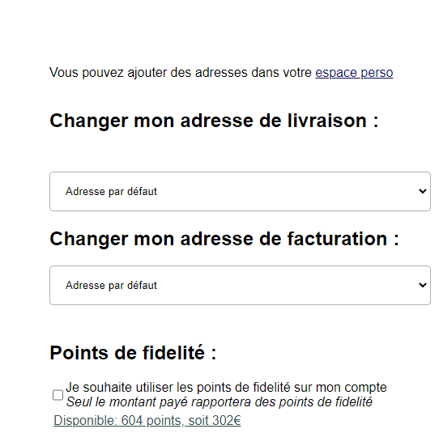Viewport: 439px width, 446px height.
Task: Open the Disponible: 604 points link
Action: coord(147,420)
